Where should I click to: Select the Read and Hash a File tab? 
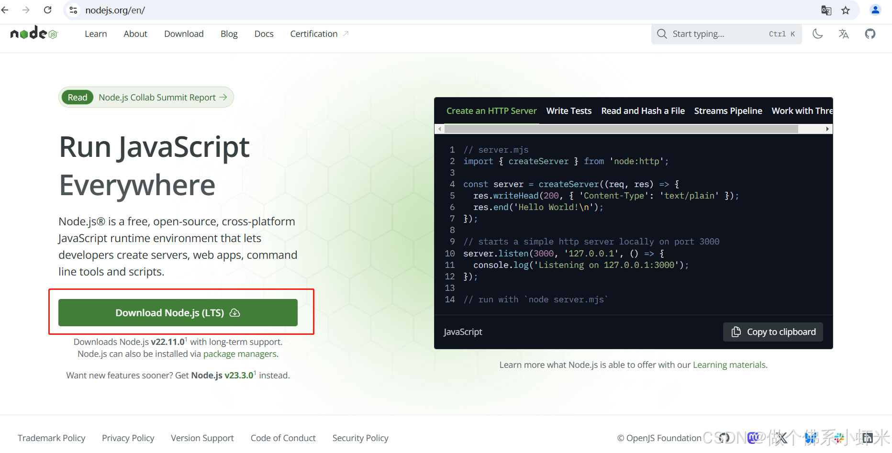(x=643, y=111)
